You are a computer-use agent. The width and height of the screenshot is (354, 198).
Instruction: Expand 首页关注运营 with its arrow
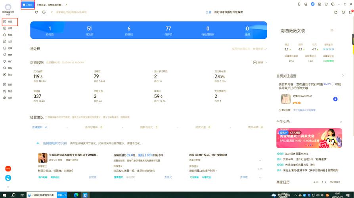pos(343,76)
